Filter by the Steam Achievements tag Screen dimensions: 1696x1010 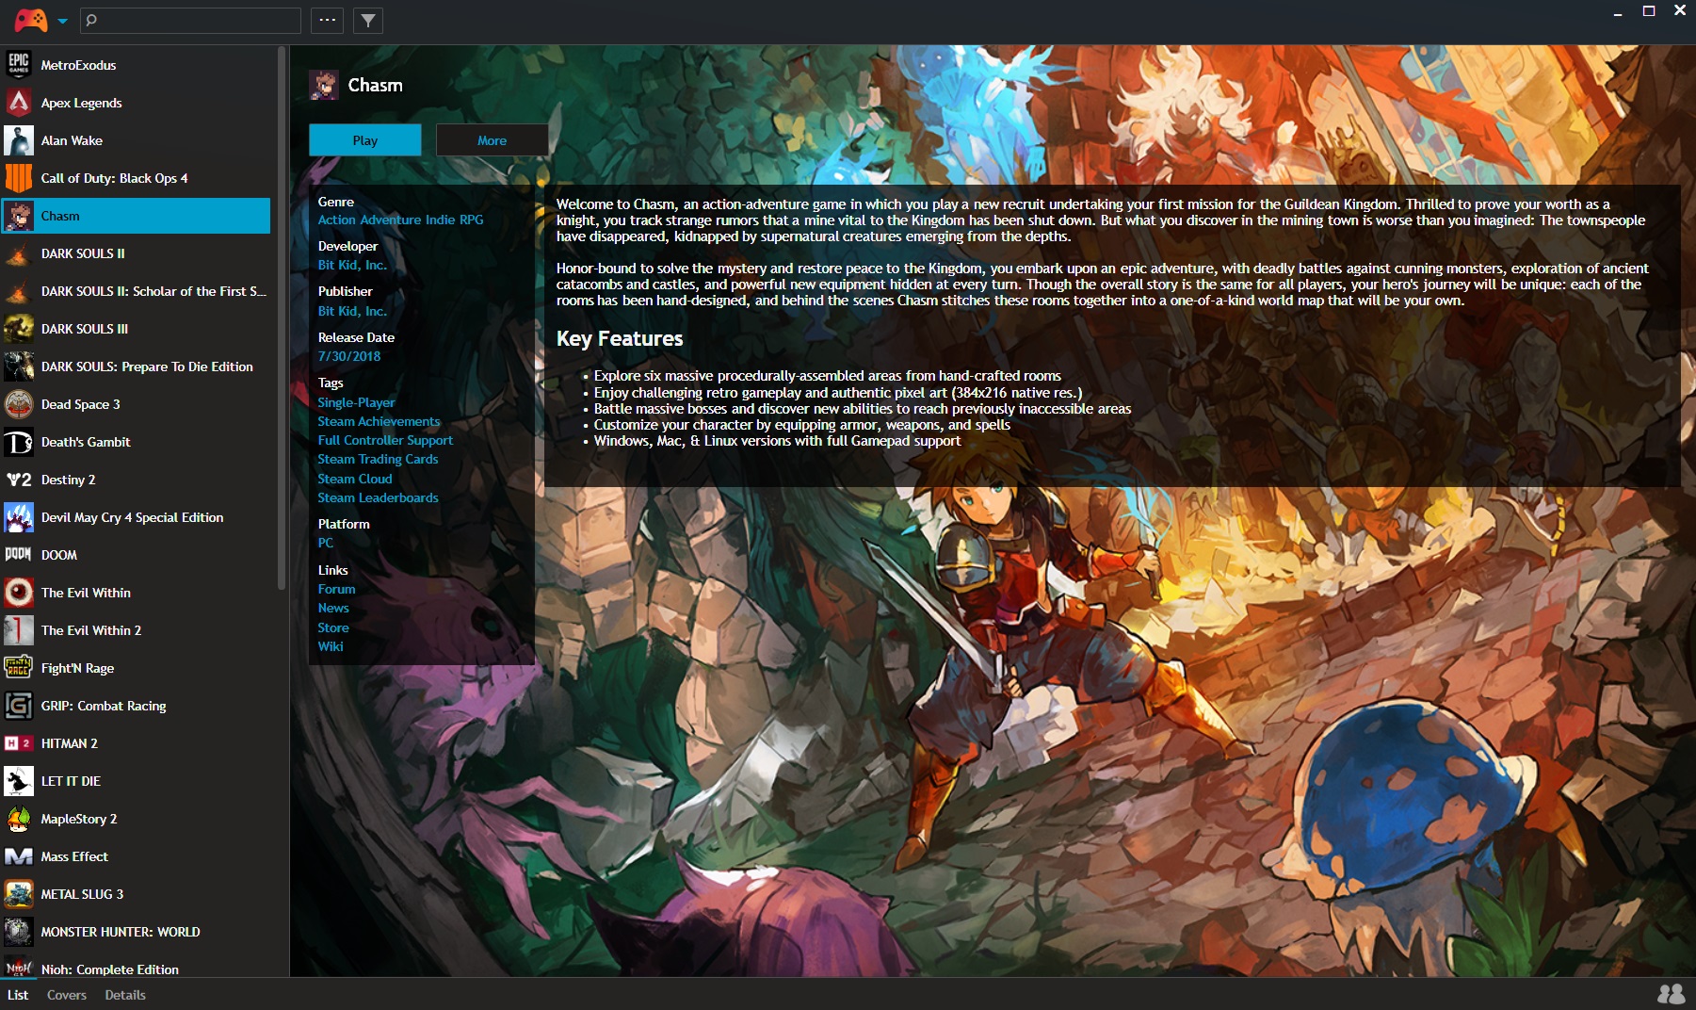tap(379, 421)
